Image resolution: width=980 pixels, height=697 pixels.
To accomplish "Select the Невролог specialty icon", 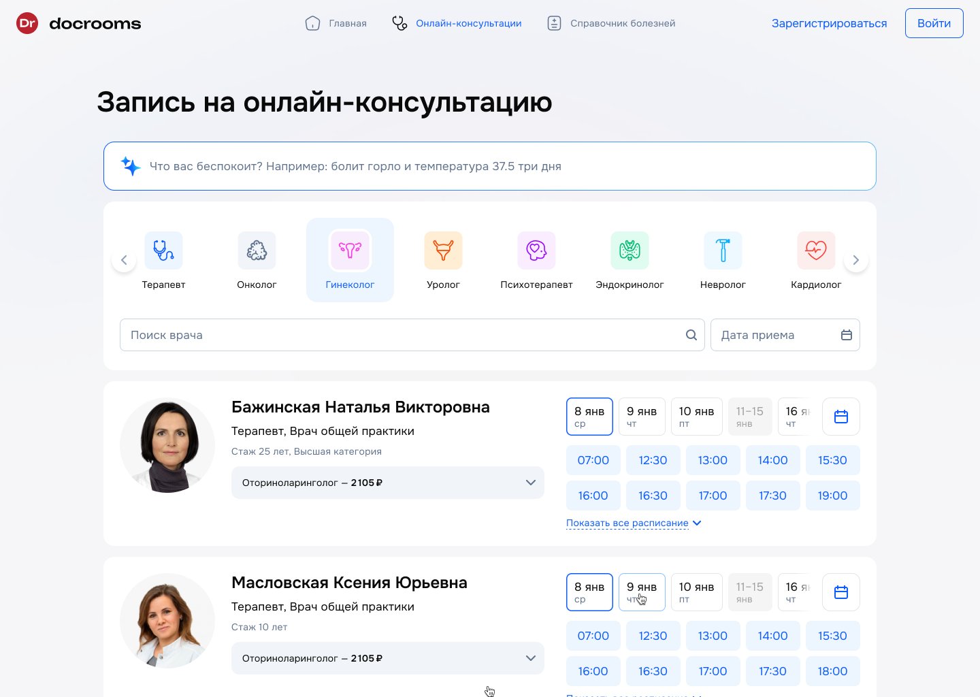I will click(x=723, y=250).
